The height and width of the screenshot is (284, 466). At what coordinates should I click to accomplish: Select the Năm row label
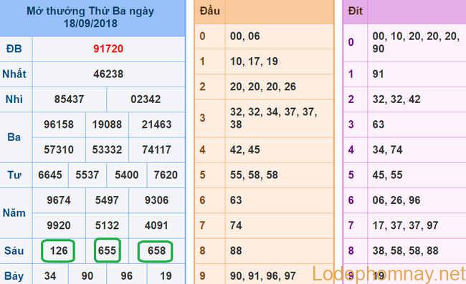coord(14,212)
